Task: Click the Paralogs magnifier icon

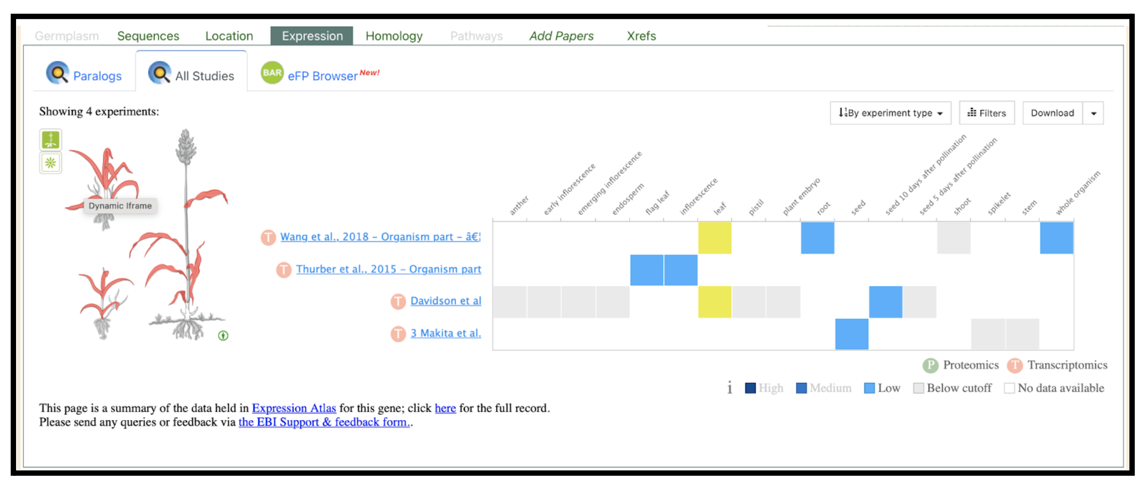Action: pos(58,73)
